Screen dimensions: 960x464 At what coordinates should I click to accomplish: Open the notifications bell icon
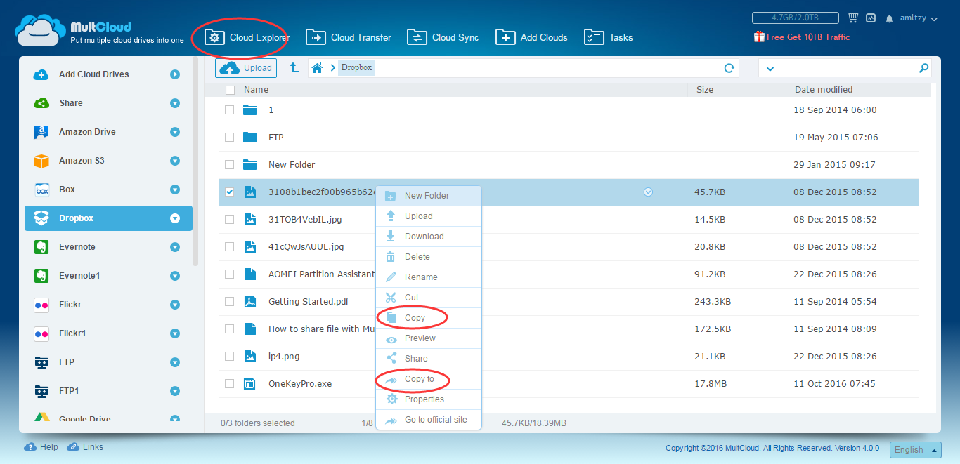tap(890, 18)
